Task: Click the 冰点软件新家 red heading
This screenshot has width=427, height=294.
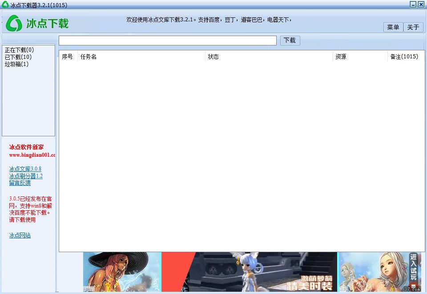Action: [26, 147]
